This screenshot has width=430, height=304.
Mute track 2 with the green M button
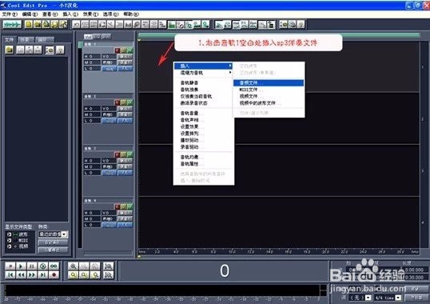coord(130,102)
